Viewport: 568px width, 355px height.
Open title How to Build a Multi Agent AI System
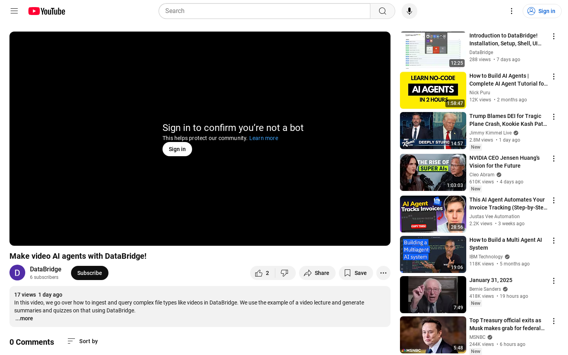point(506,244)
